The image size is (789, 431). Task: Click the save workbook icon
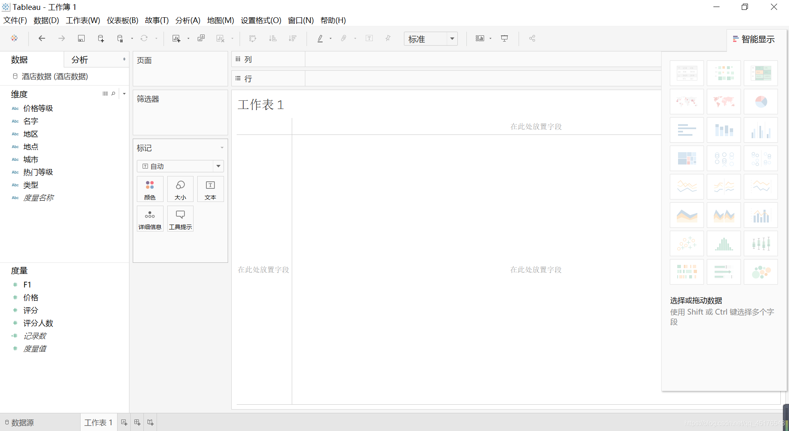81,38
